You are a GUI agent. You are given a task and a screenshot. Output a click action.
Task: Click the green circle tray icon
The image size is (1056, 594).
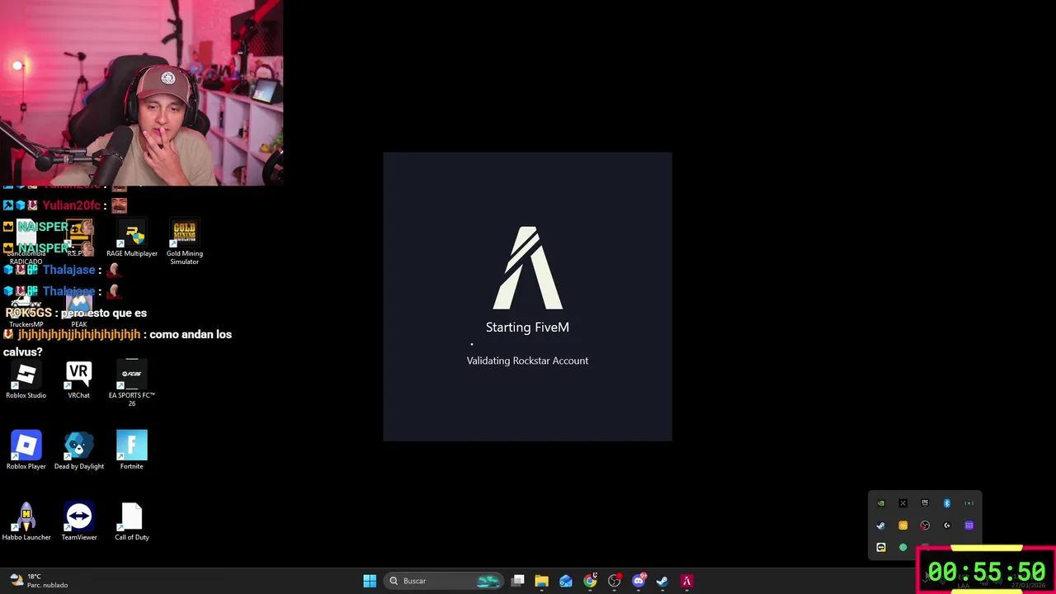pos(903,548)
